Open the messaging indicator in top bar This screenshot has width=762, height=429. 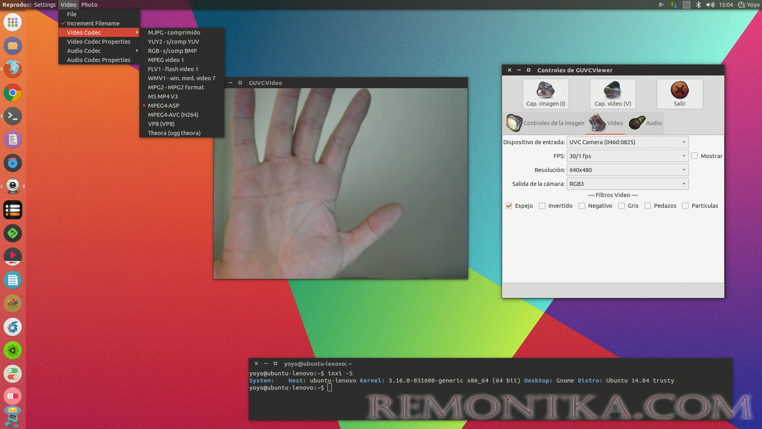661,5
